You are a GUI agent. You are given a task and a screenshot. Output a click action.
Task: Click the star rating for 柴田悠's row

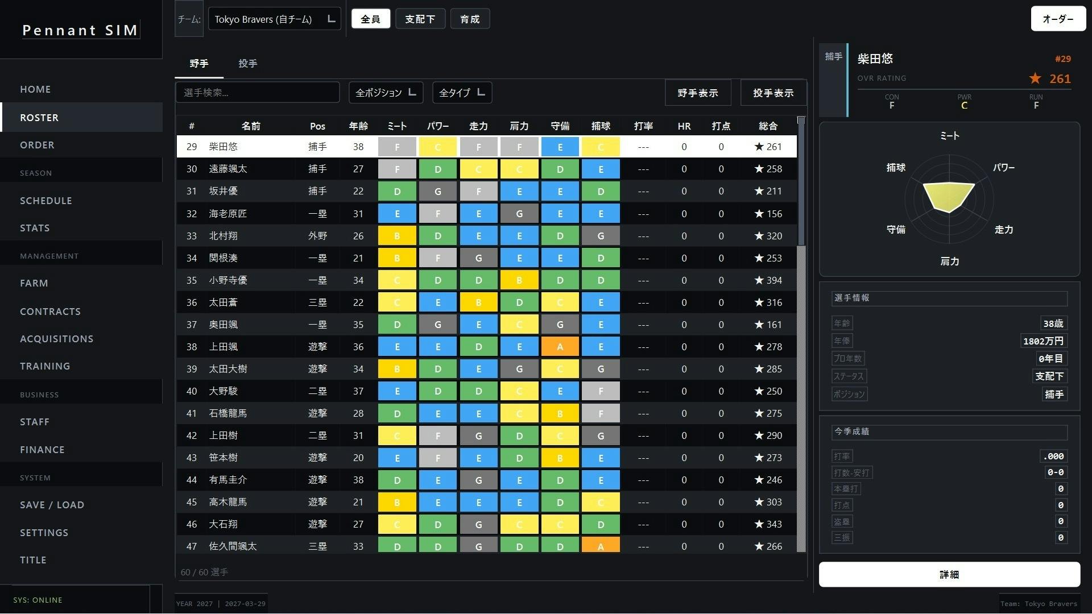tap(768, 147)
